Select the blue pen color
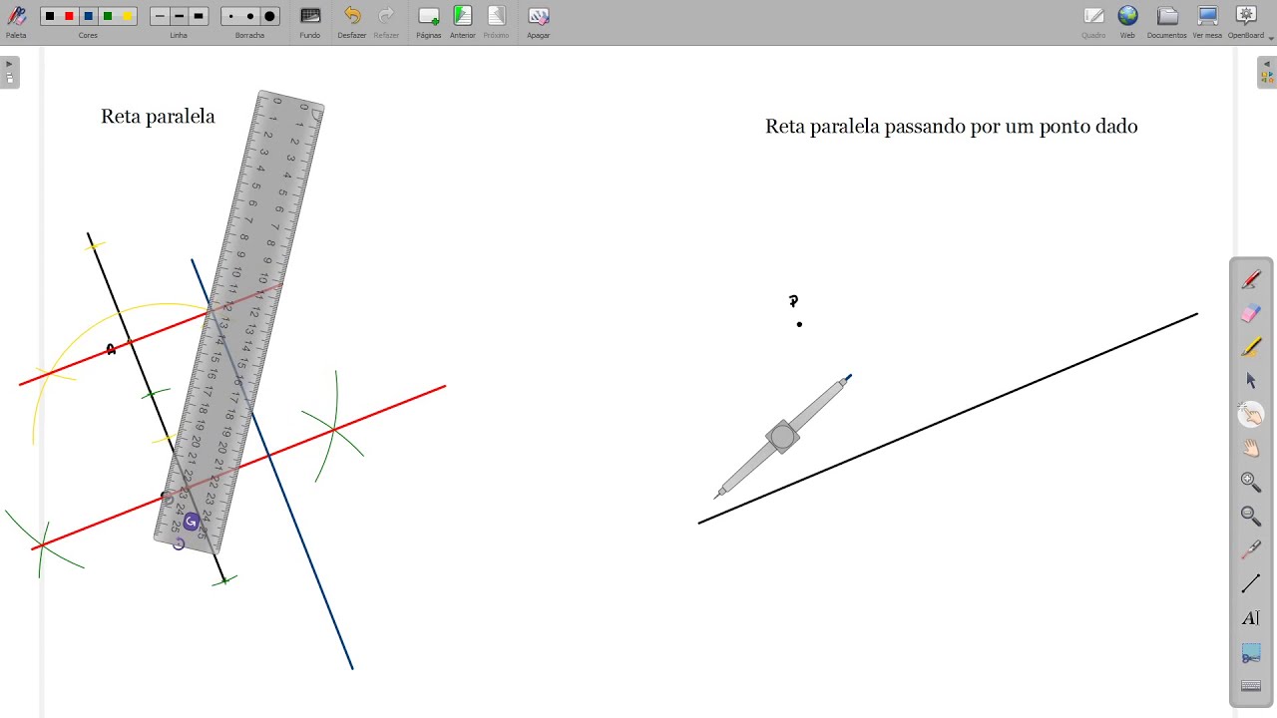The width and height of the screenshot is (1277, 718). tap(89, 16)
